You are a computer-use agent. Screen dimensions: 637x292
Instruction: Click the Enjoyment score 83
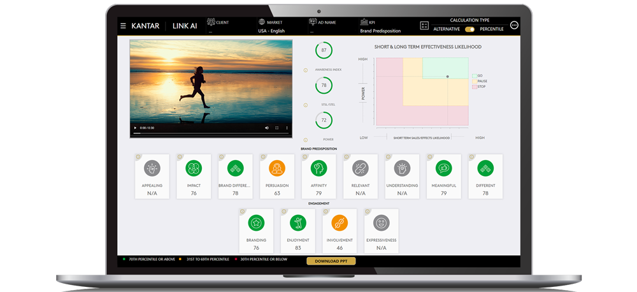click(298, 248)
